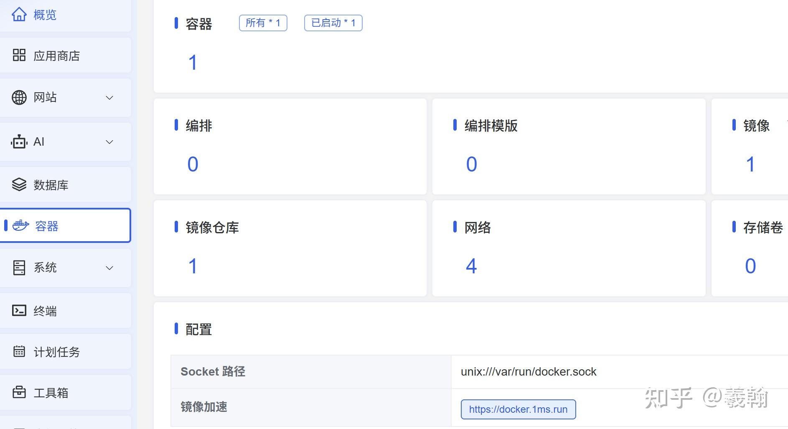
Task: Select the 数据库 database stack icon
Action: pyautogui.click(x=19, y=184)
